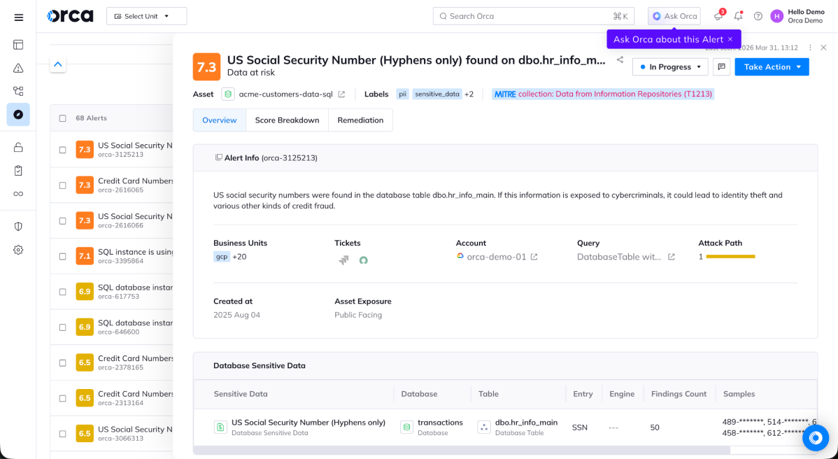Viewport: 838px width, 459px height.
Task: Click the Ask Orca button
Action: 674,16
